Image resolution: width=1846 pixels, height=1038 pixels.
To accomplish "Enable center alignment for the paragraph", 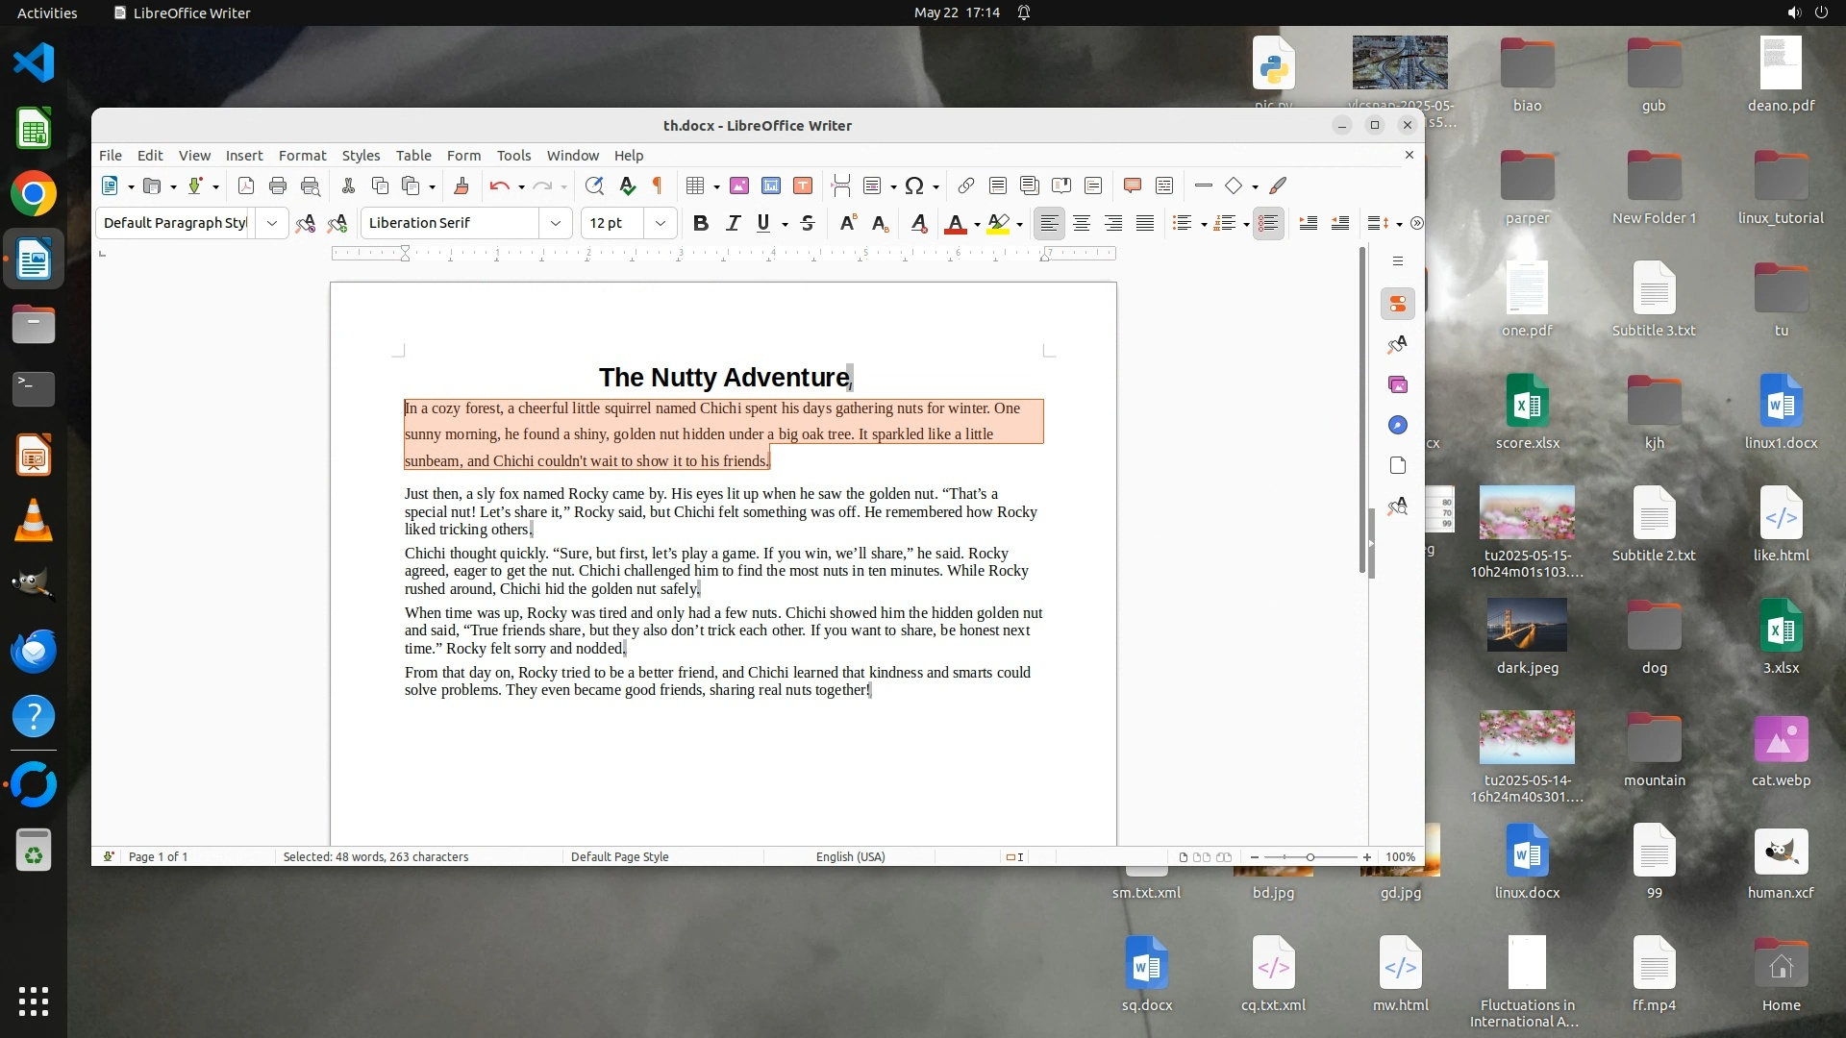I will coord(1081,223).
